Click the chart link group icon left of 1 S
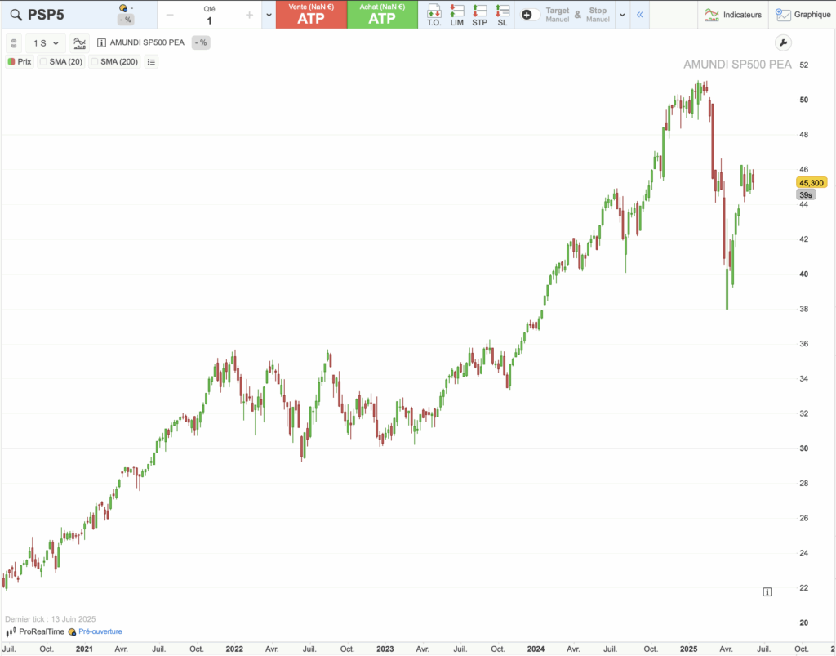This screenshot has height=656, width=836. [x=14, y=43]
